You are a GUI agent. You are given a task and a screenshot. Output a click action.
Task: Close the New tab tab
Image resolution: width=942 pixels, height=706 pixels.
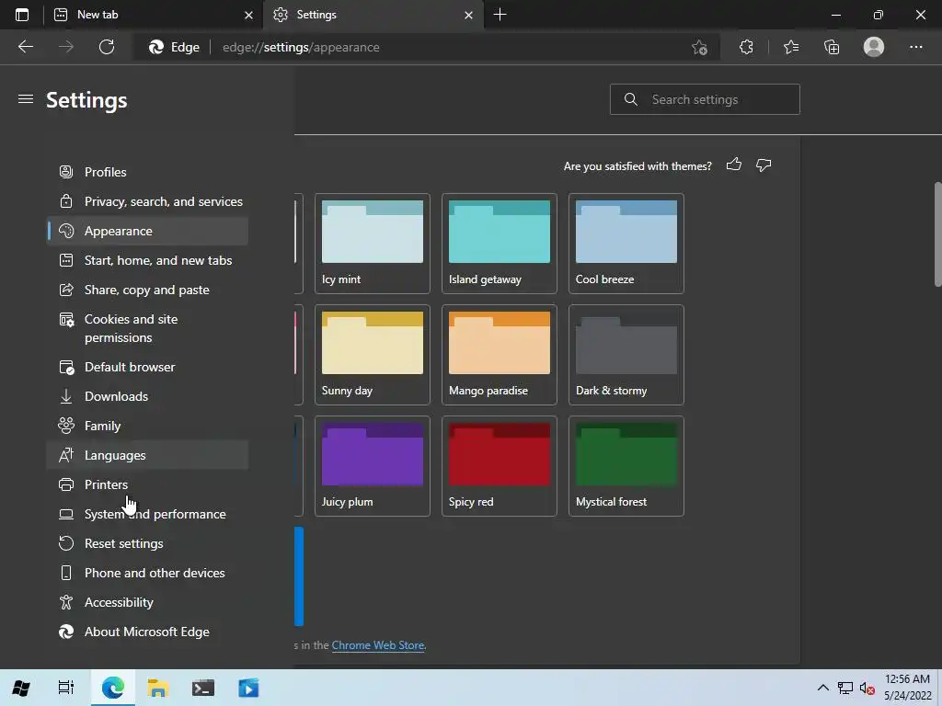(x=248, y=16)
